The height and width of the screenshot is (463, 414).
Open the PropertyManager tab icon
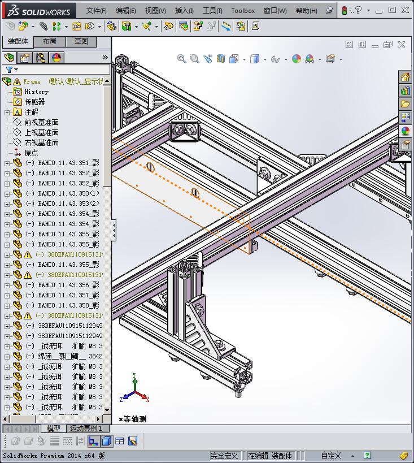click(x=24, y=58)
